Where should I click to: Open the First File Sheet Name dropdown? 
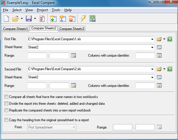point(152,48)
